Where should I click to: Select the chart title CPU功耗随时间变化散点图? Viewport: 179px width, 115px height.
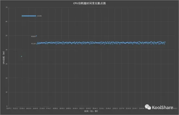tap(90, 3)
